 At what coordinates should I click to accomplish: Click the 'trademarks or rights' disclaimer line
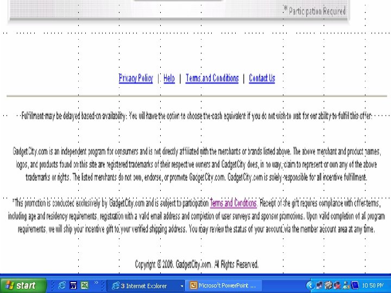click(196, 177)
